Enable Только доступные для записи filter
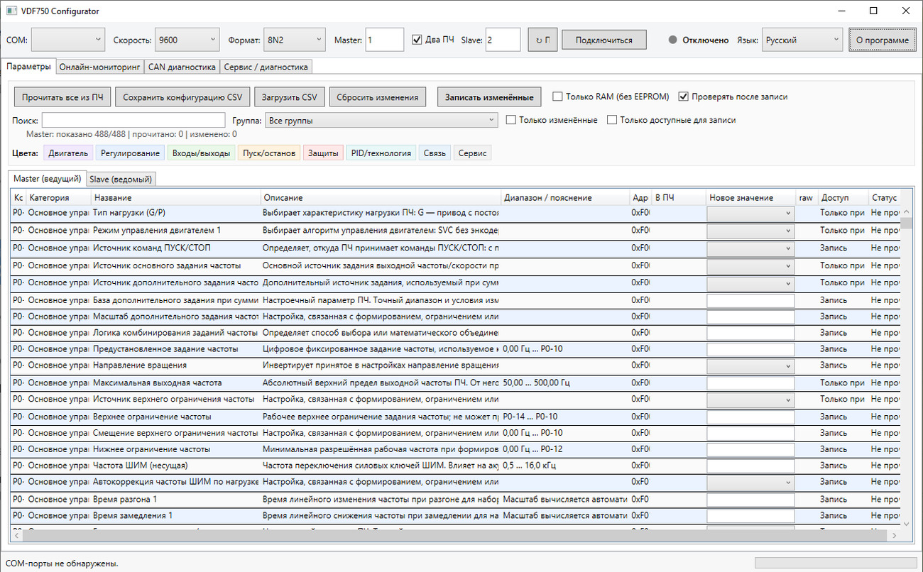The height and width of the screenshot is (572, 923). 611,120
